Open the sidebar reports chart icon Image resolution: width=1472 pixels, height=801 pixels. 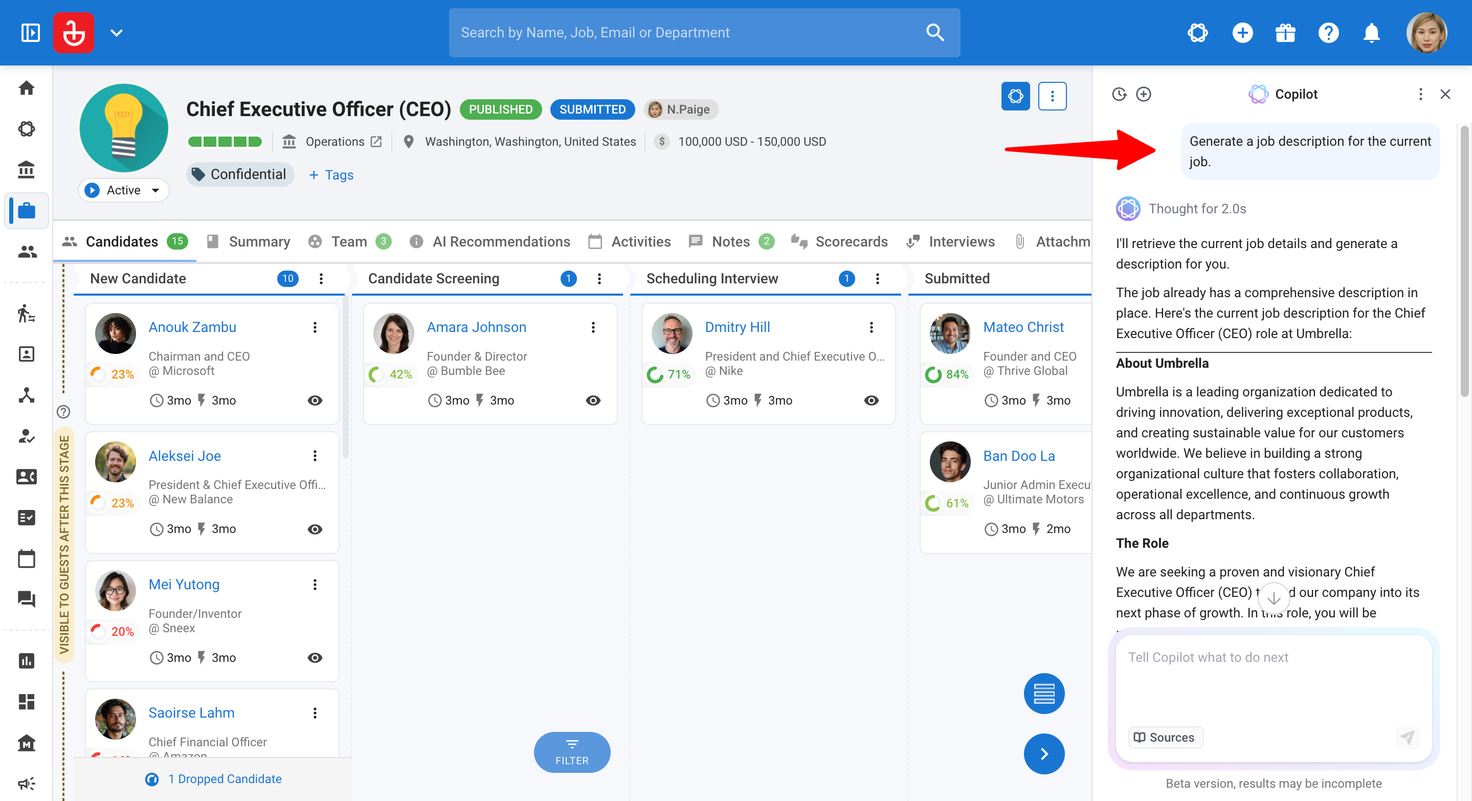(x=26, y=661)
